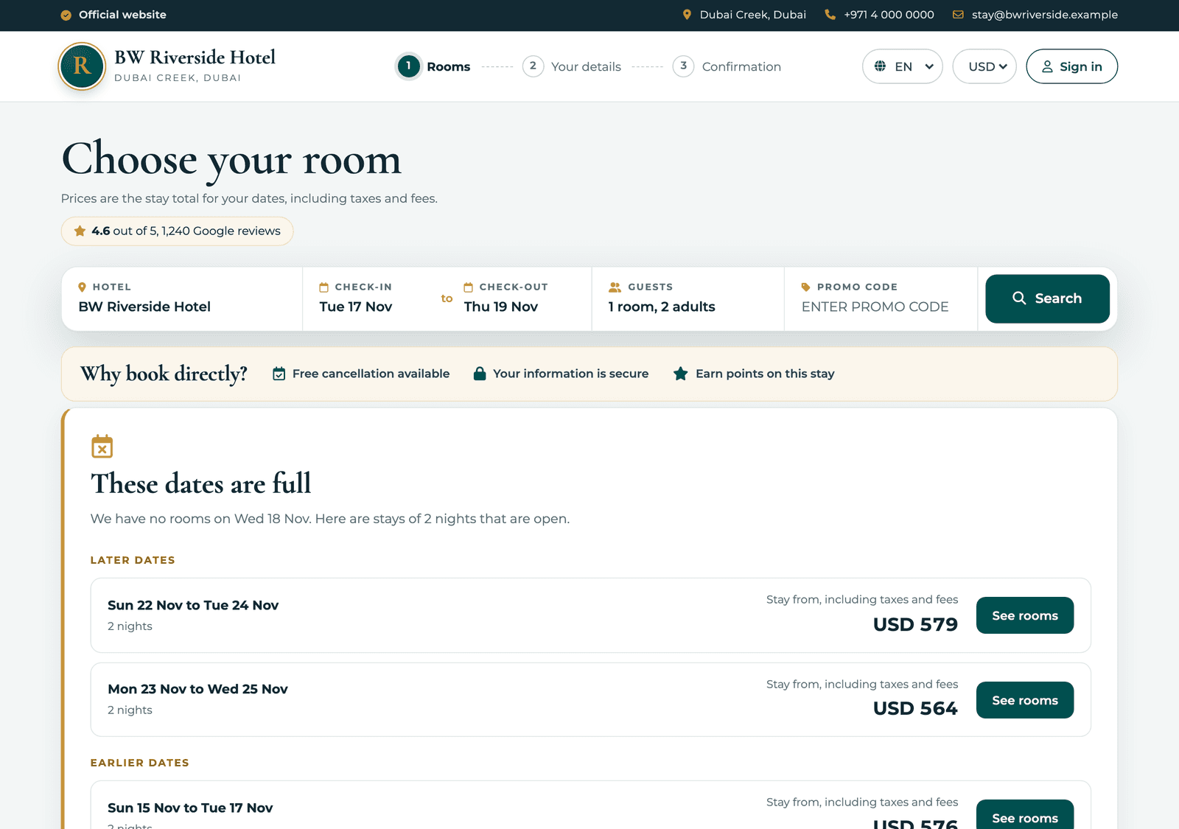Go to step 1 Rooms
The height and width of the screenshot is (829, 1179).
pos(433,66)
